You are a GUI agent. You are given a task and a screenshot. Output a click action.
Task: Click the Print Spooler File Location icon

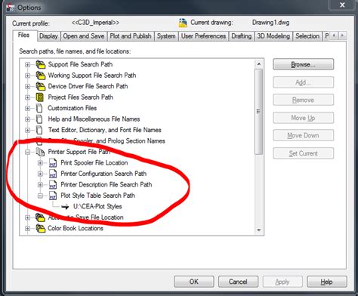coord(53,163)
